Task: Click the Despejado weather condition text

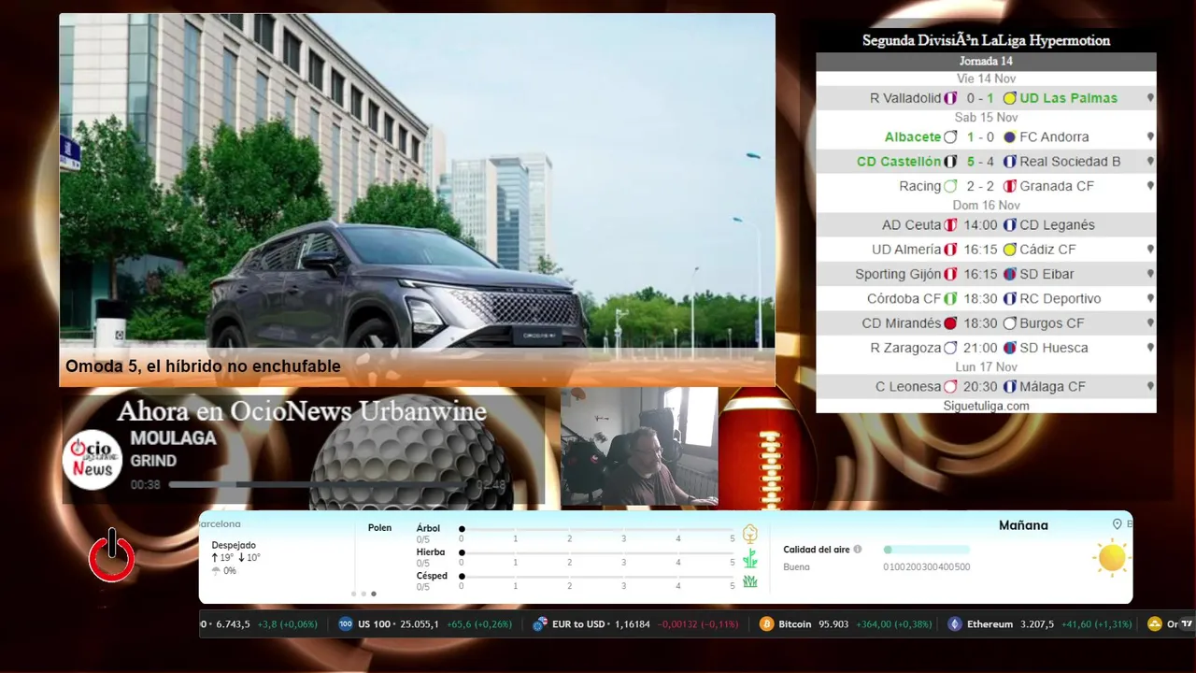Action: coord(234,545)
